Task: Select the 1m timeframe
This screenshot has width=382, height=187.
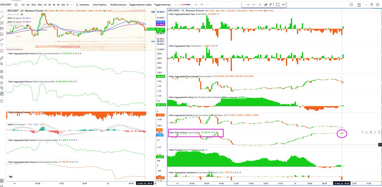Action: [23, 5]
